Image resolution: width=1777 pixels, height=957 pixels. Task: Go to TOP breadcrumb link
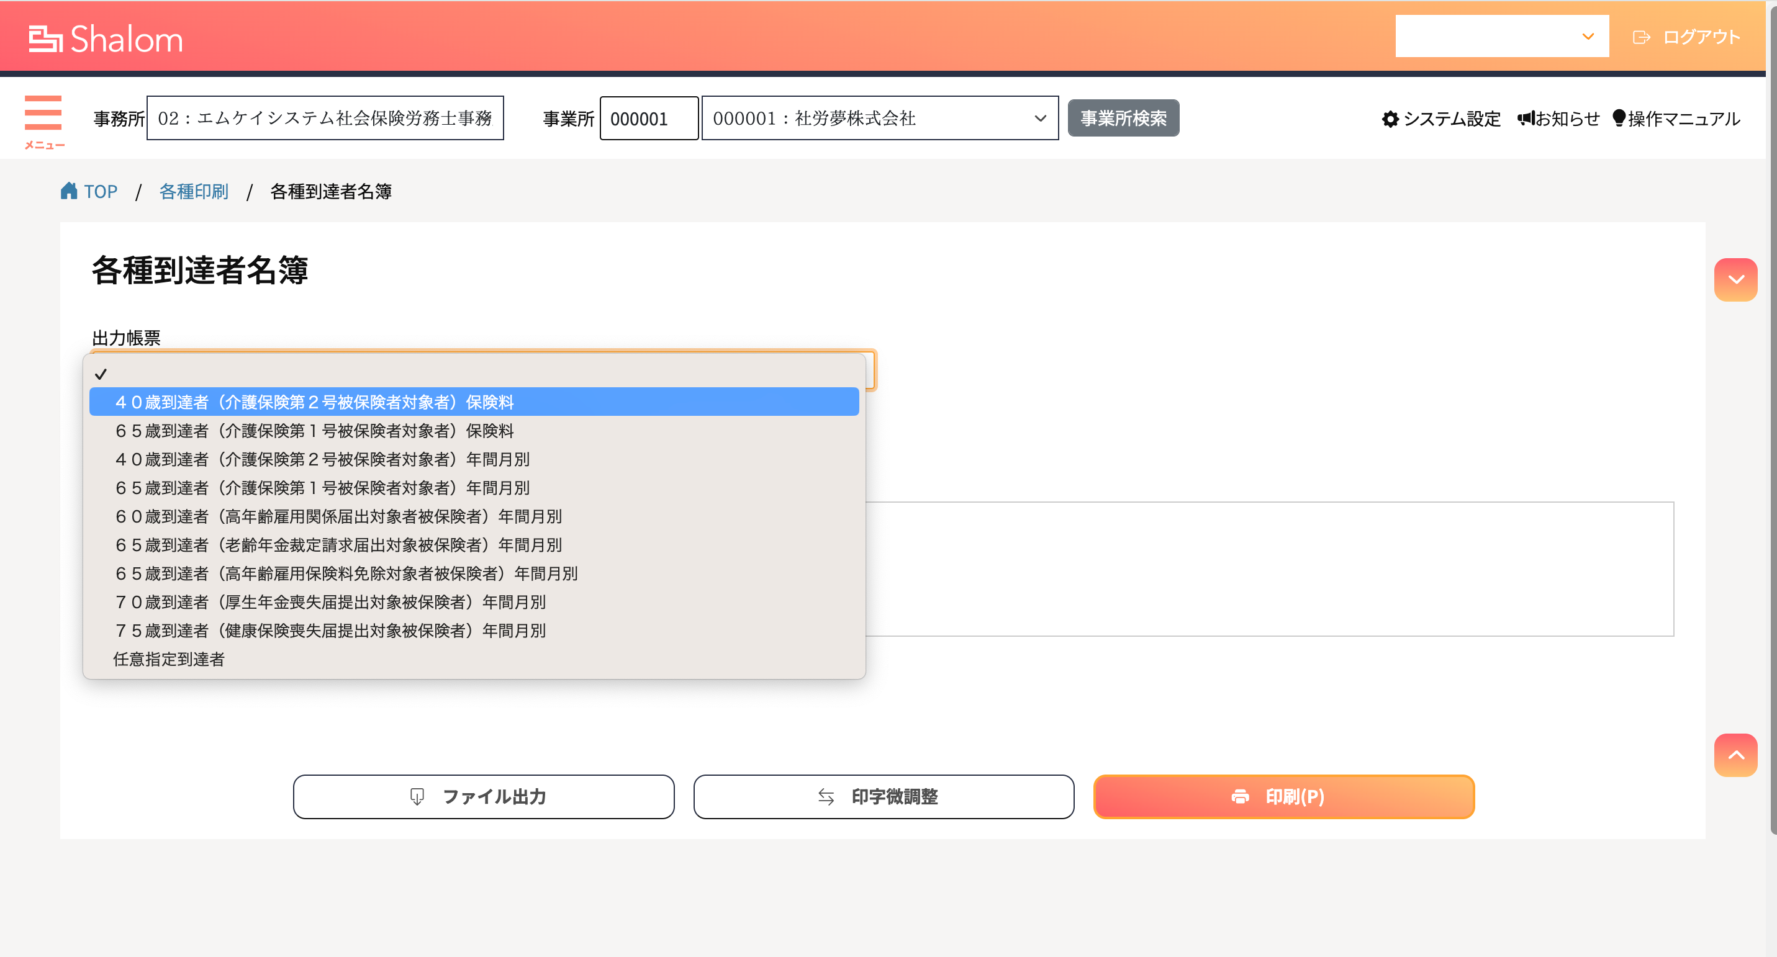pyautogui.click(x=101, y=191)
